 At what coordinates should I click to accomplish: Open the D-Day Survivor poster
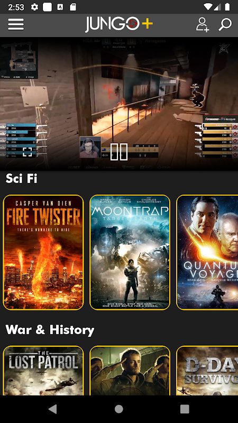pyautogui.click(x=207, y=371)
